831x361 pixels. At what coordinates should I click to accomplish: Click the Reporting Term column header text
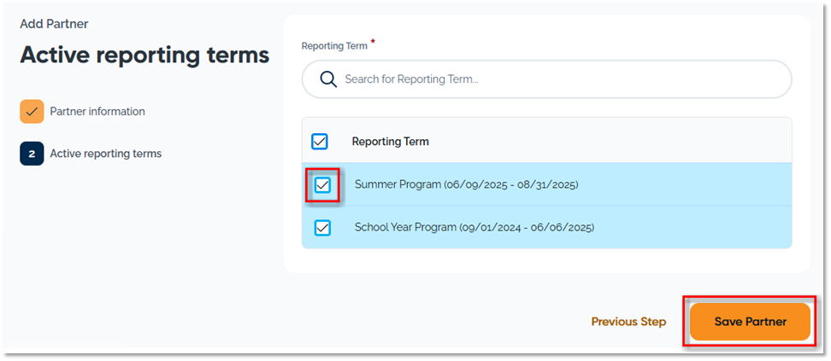pyautogui.click(x=391, y=142)
